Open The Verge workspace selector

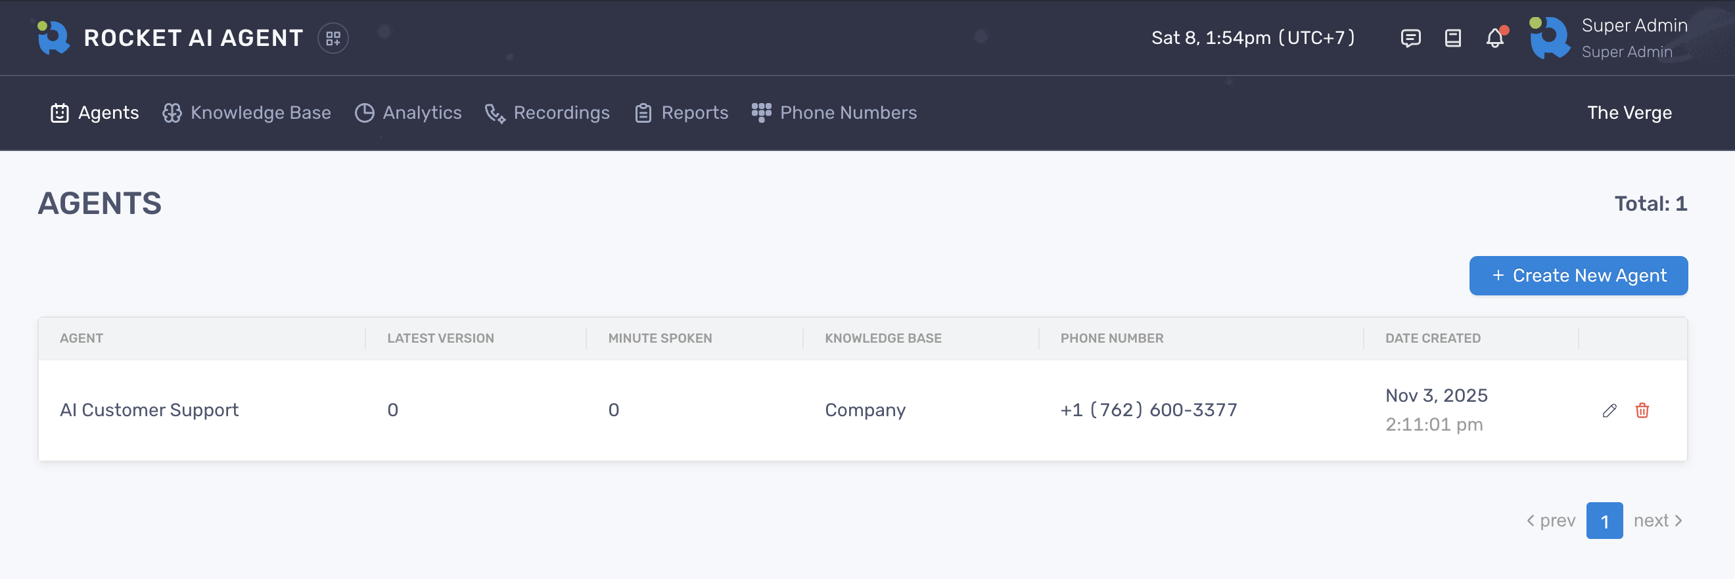pyautogui.click(x=1629, y=113)
